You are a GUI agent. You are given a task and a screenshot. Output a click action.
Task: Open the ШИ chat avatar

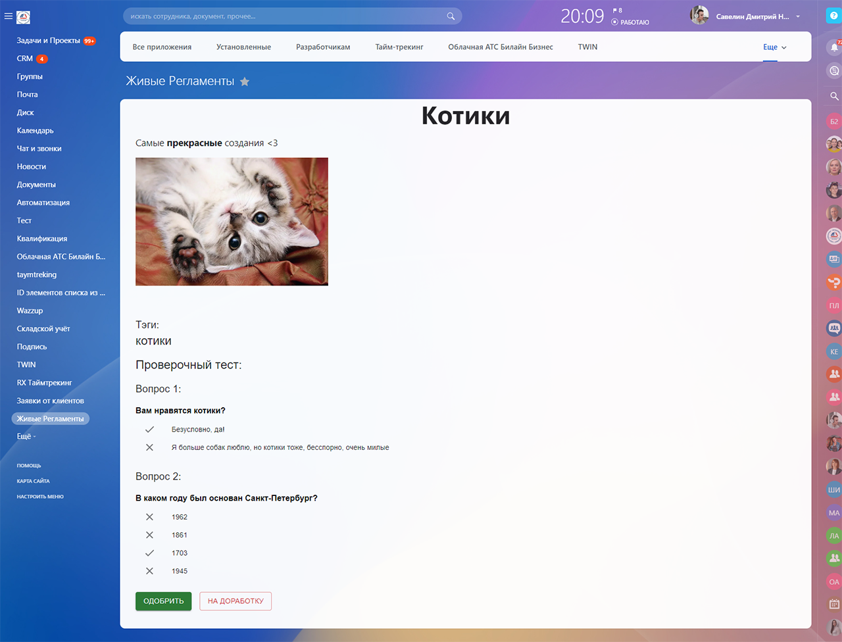(834, 489)
